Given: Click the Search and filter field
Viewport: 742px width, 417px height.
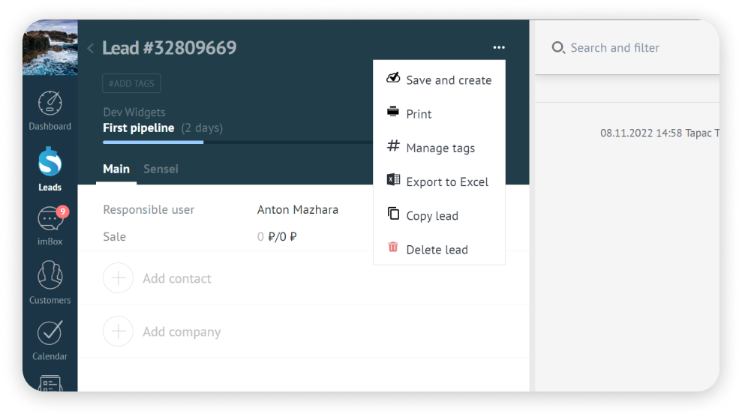Looking at the screenshot, I should pyautogui.click(x=614, y=48).
